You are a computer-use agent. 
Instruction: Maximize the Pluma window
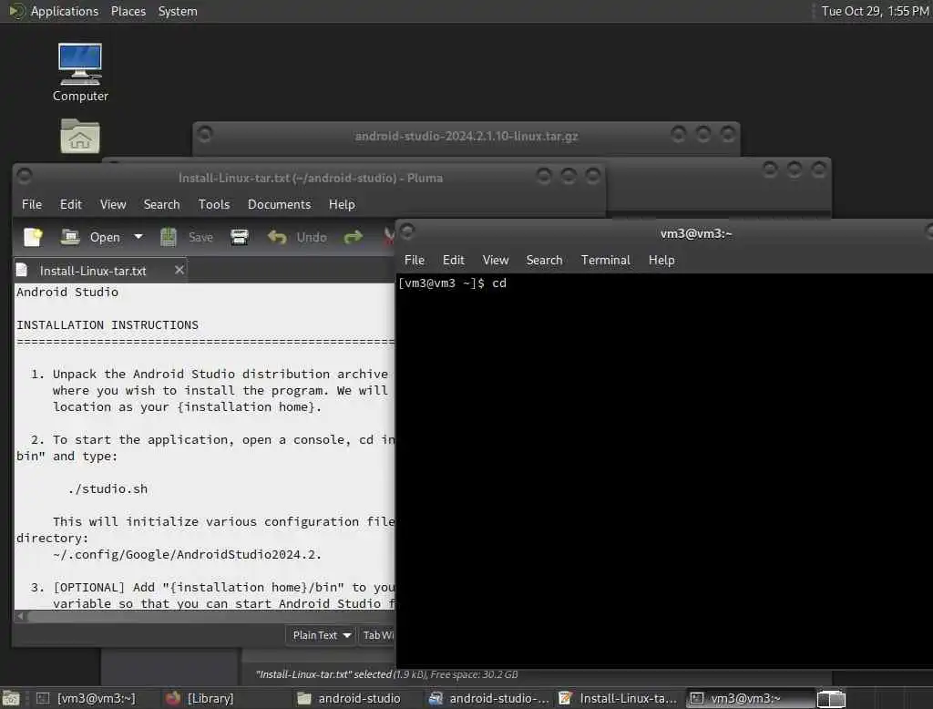tap(569, 176)
